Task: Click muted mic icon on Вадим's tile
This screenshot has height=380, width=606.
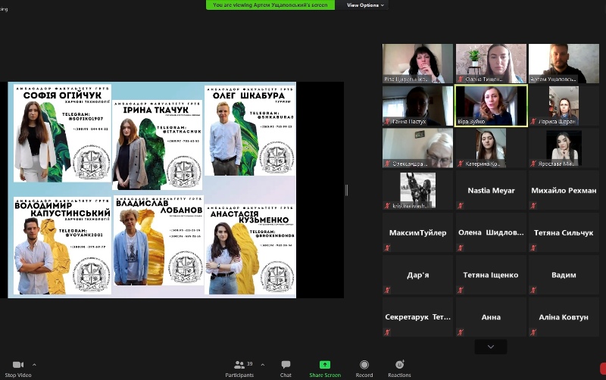Action: [x=533, y=289]
